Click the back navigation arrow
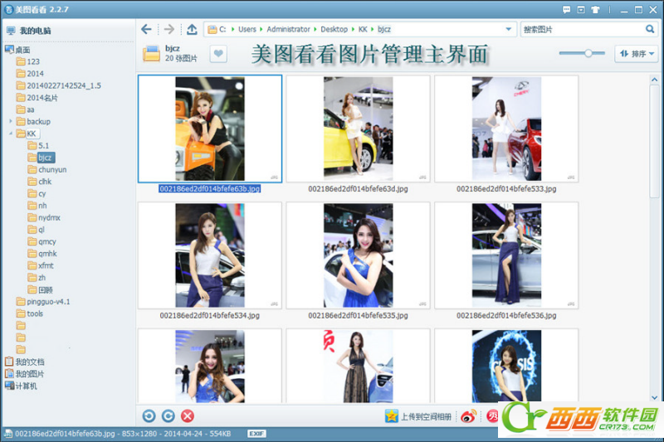Image resolution: width=664 pixels, height=442 pixels. tap(147, 29)
